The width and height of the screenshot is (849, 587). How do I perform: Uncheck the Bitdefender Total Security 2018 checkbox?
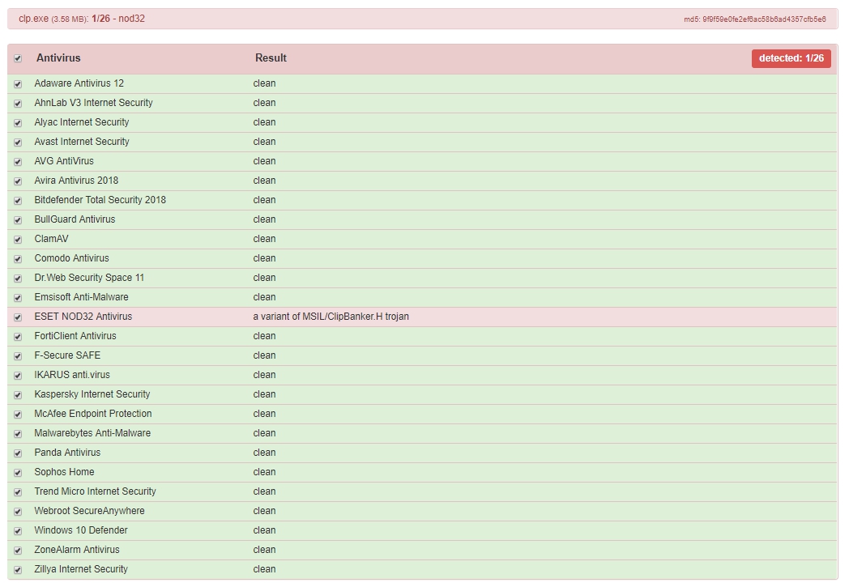(18, 201)
